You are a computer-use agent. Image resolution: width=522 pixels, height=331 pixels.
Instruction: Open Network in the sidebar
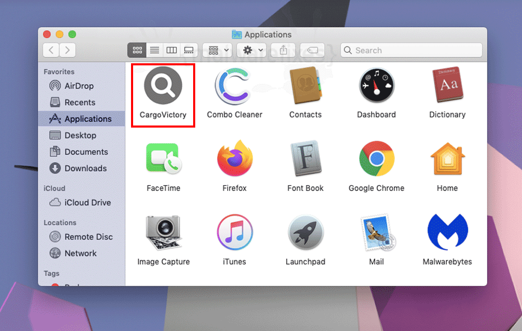[x=81, y=253]
